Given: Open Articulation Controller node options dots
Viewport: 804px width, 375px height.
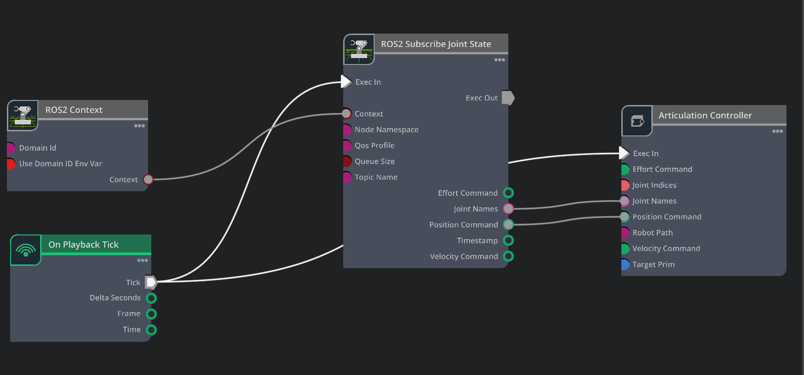Looking at the screenshot, I should [x=777, y=131].
